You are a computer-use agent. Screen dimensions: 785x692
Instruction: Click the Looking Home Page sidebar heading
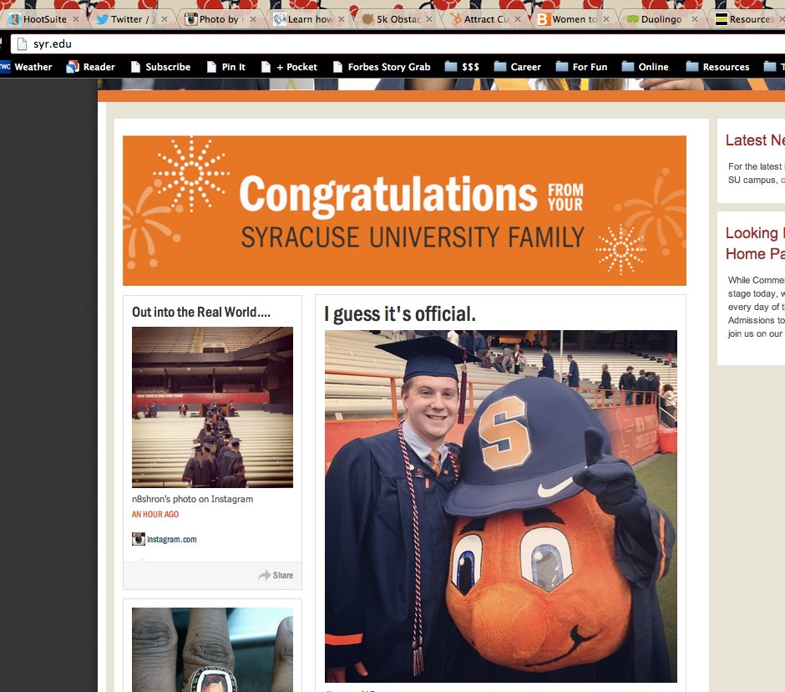point(755,243)
